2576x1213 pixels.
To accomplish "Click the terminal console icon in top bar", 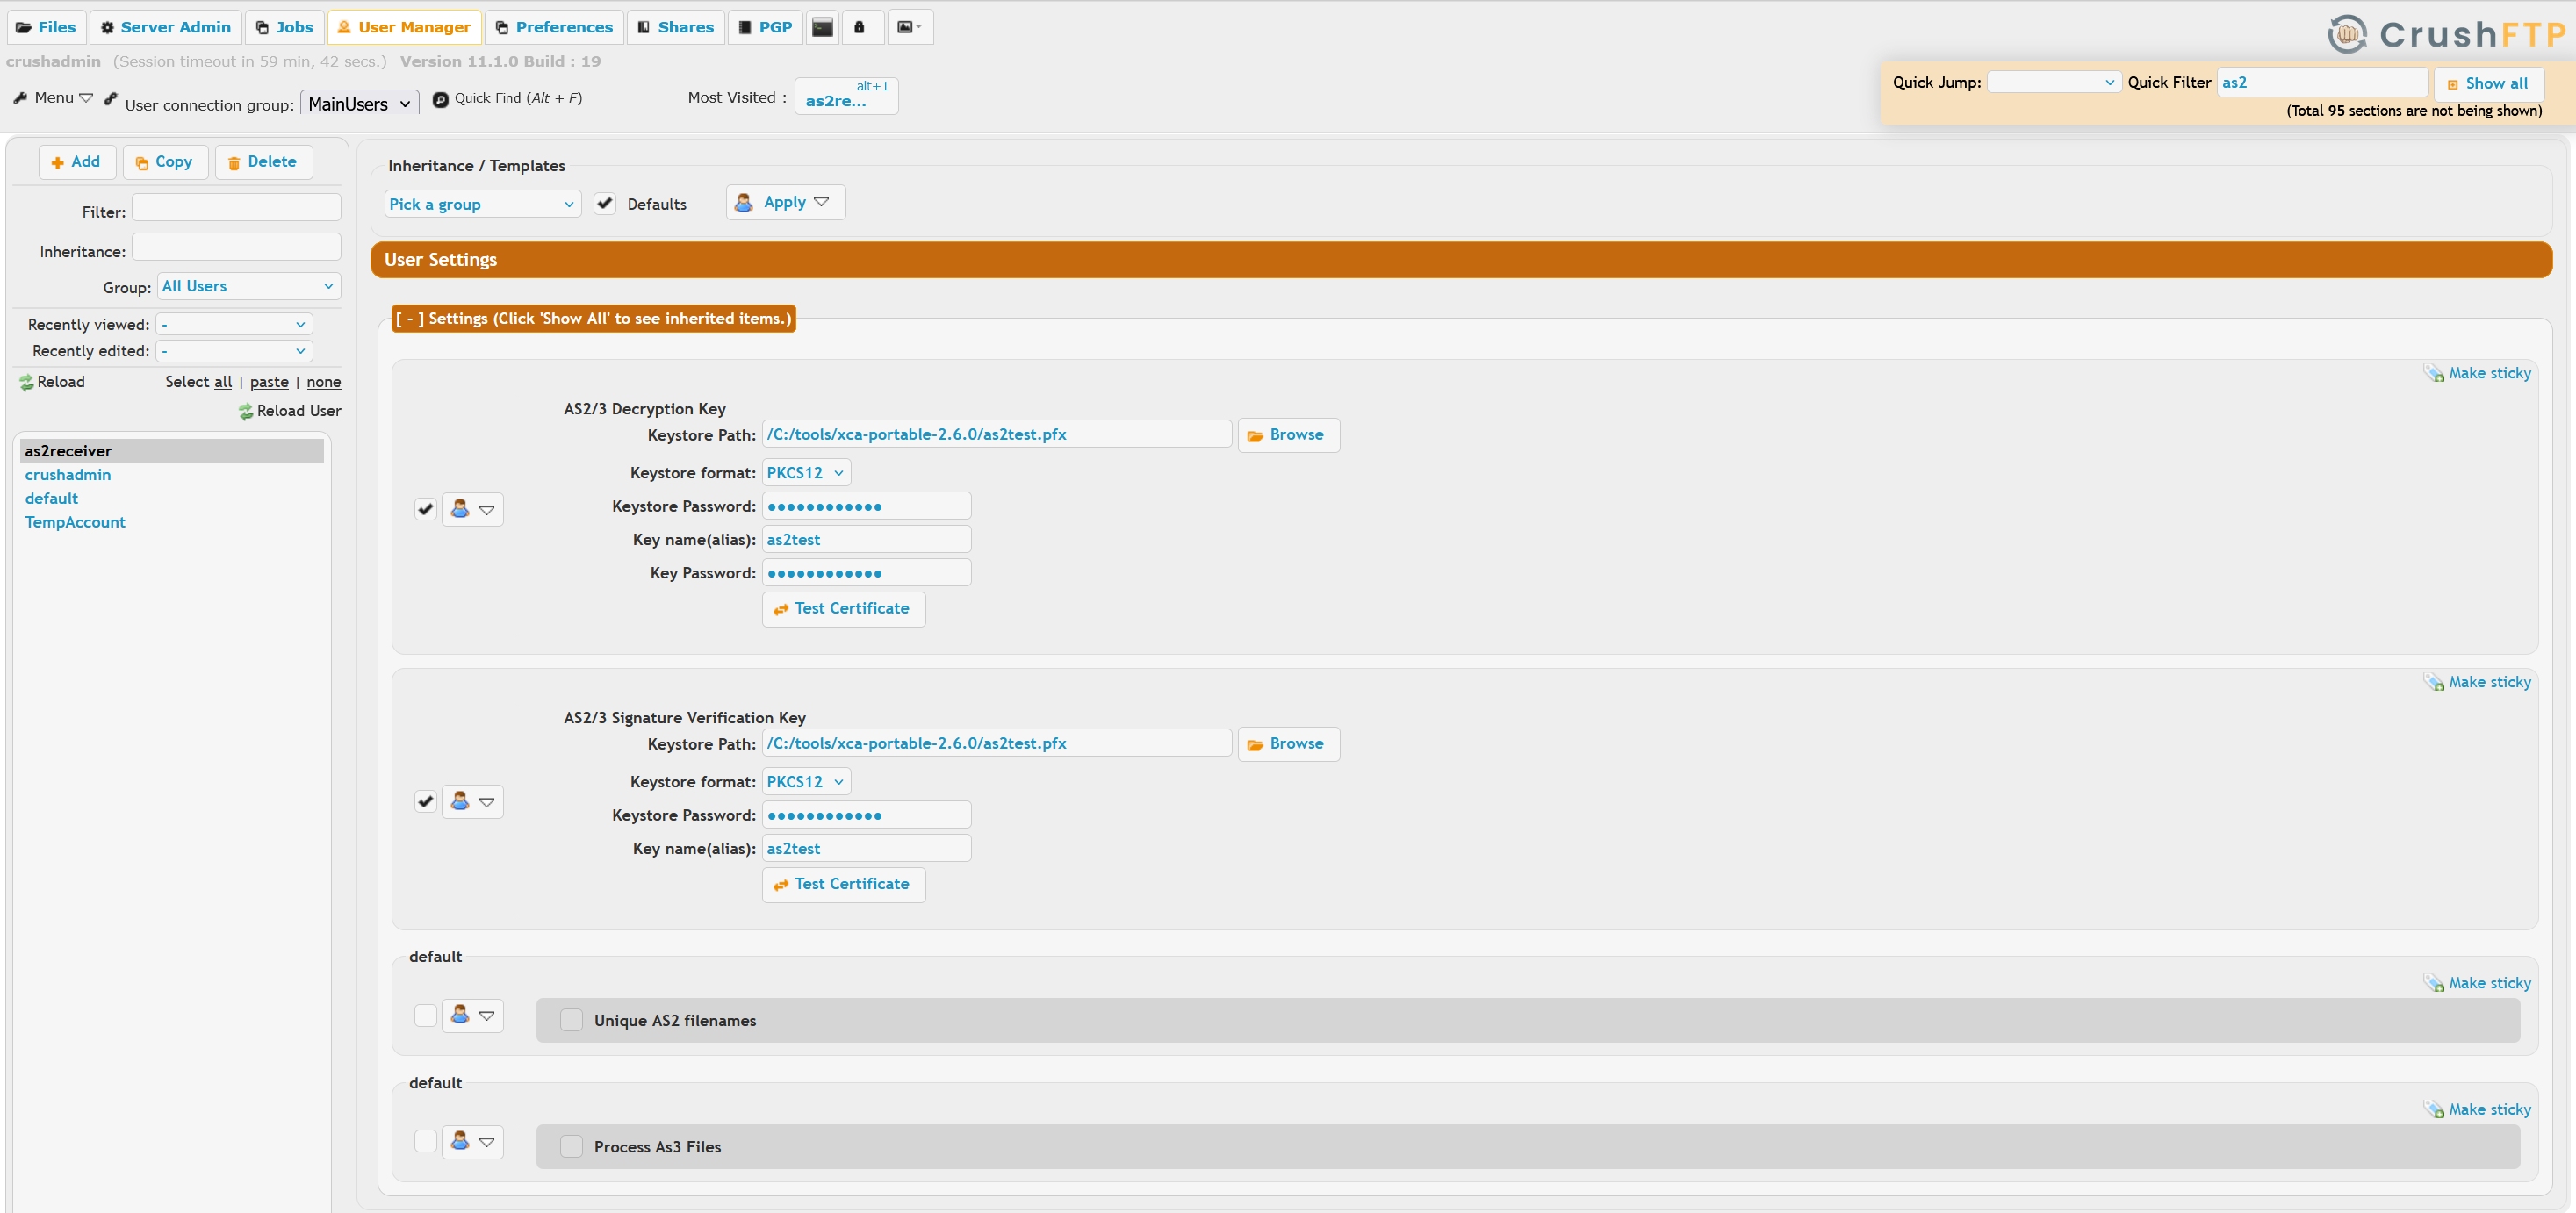I will click(x=822, y=27).
